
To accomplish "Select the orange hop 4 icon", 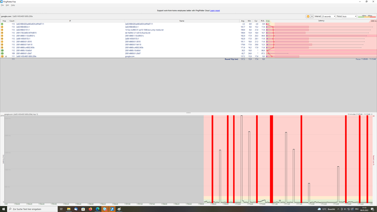I will [x=2, y=33].
